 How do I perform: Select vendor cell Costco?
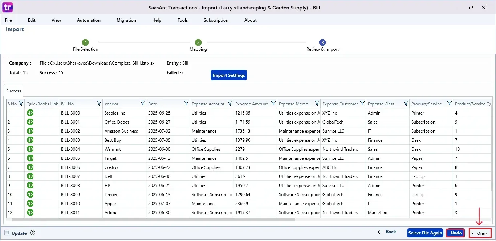pos(125,167)
